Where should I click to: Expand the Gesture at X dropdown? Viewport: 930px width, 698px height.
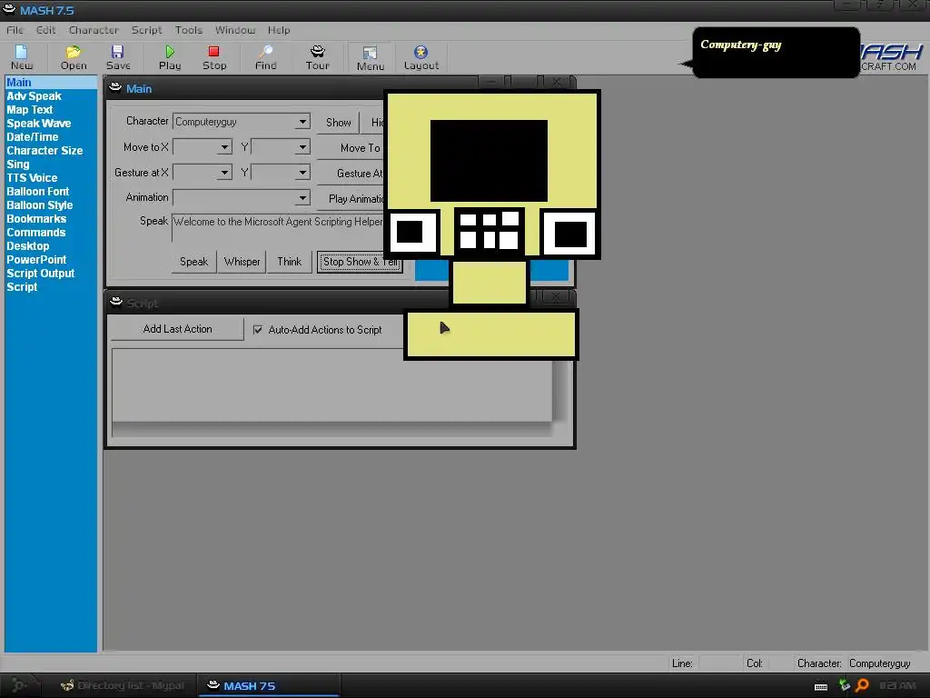(224, 173)
